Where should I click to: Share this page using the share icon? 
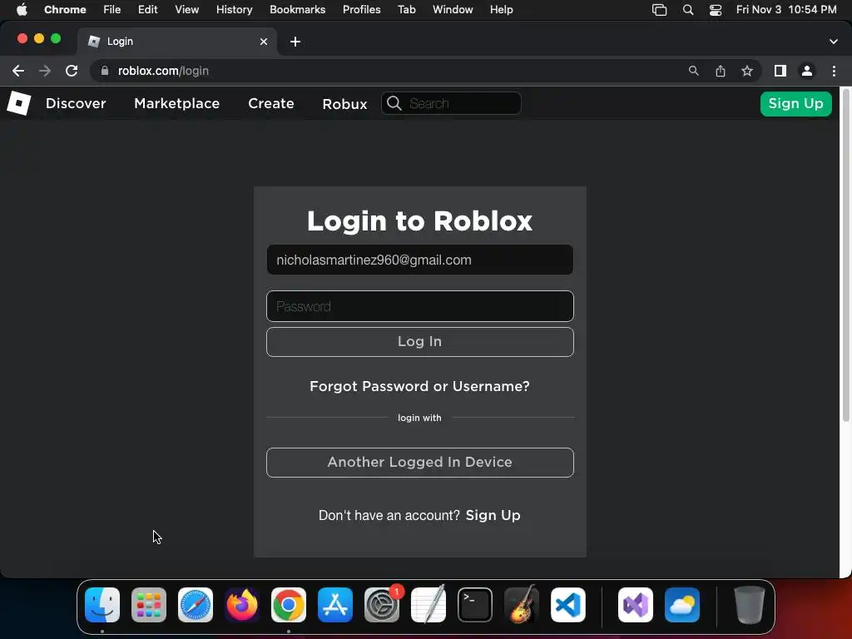click(x=721, y=71)
